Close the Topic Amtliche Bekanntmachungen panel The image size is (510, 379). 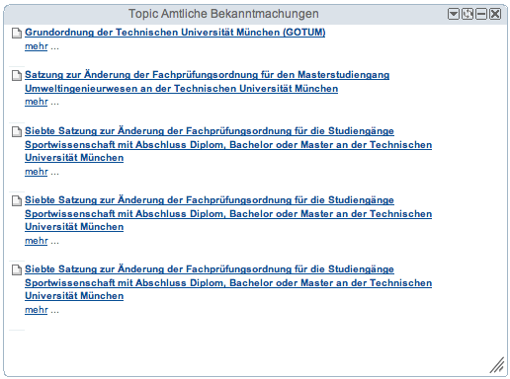click(495, 14)
